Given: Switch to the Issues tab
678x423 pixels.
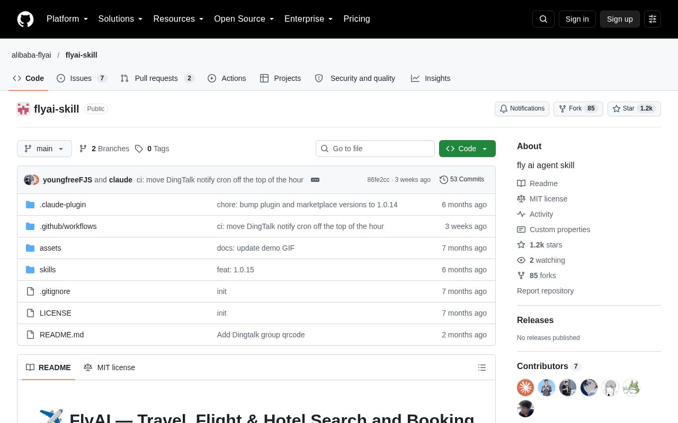Looking at the screenshot, I should (82, 78).
